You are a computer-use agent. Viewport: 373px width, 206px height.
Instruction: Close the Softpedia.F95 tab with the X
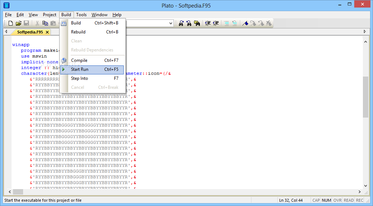(x=47, y=32)
